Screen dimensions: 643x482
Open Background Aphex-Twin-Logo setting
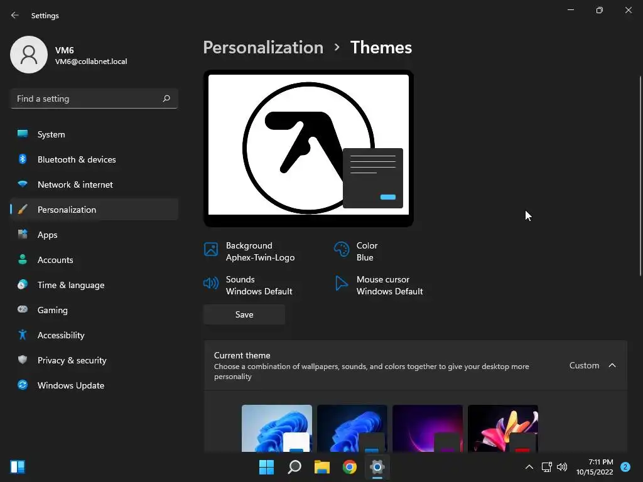[x=249, y=251]
